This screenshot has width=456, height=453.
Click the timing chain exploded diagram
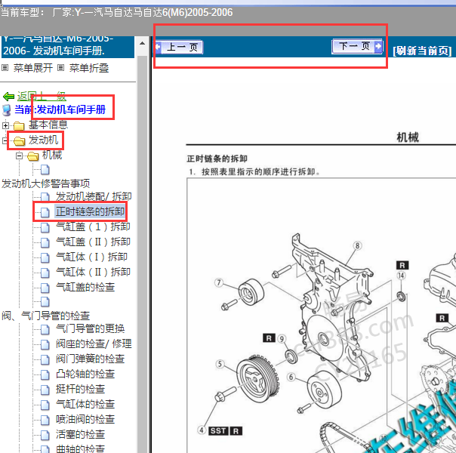point(322,316)
